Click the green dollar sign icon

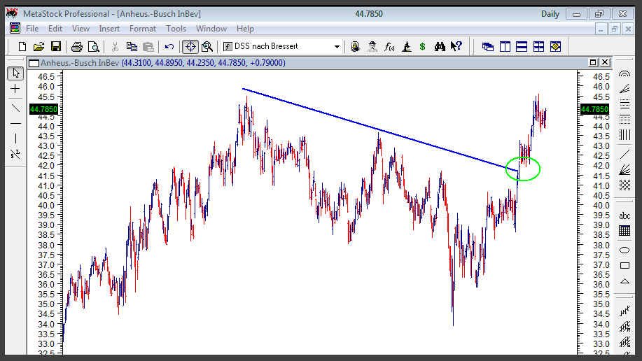pos(423,47)
